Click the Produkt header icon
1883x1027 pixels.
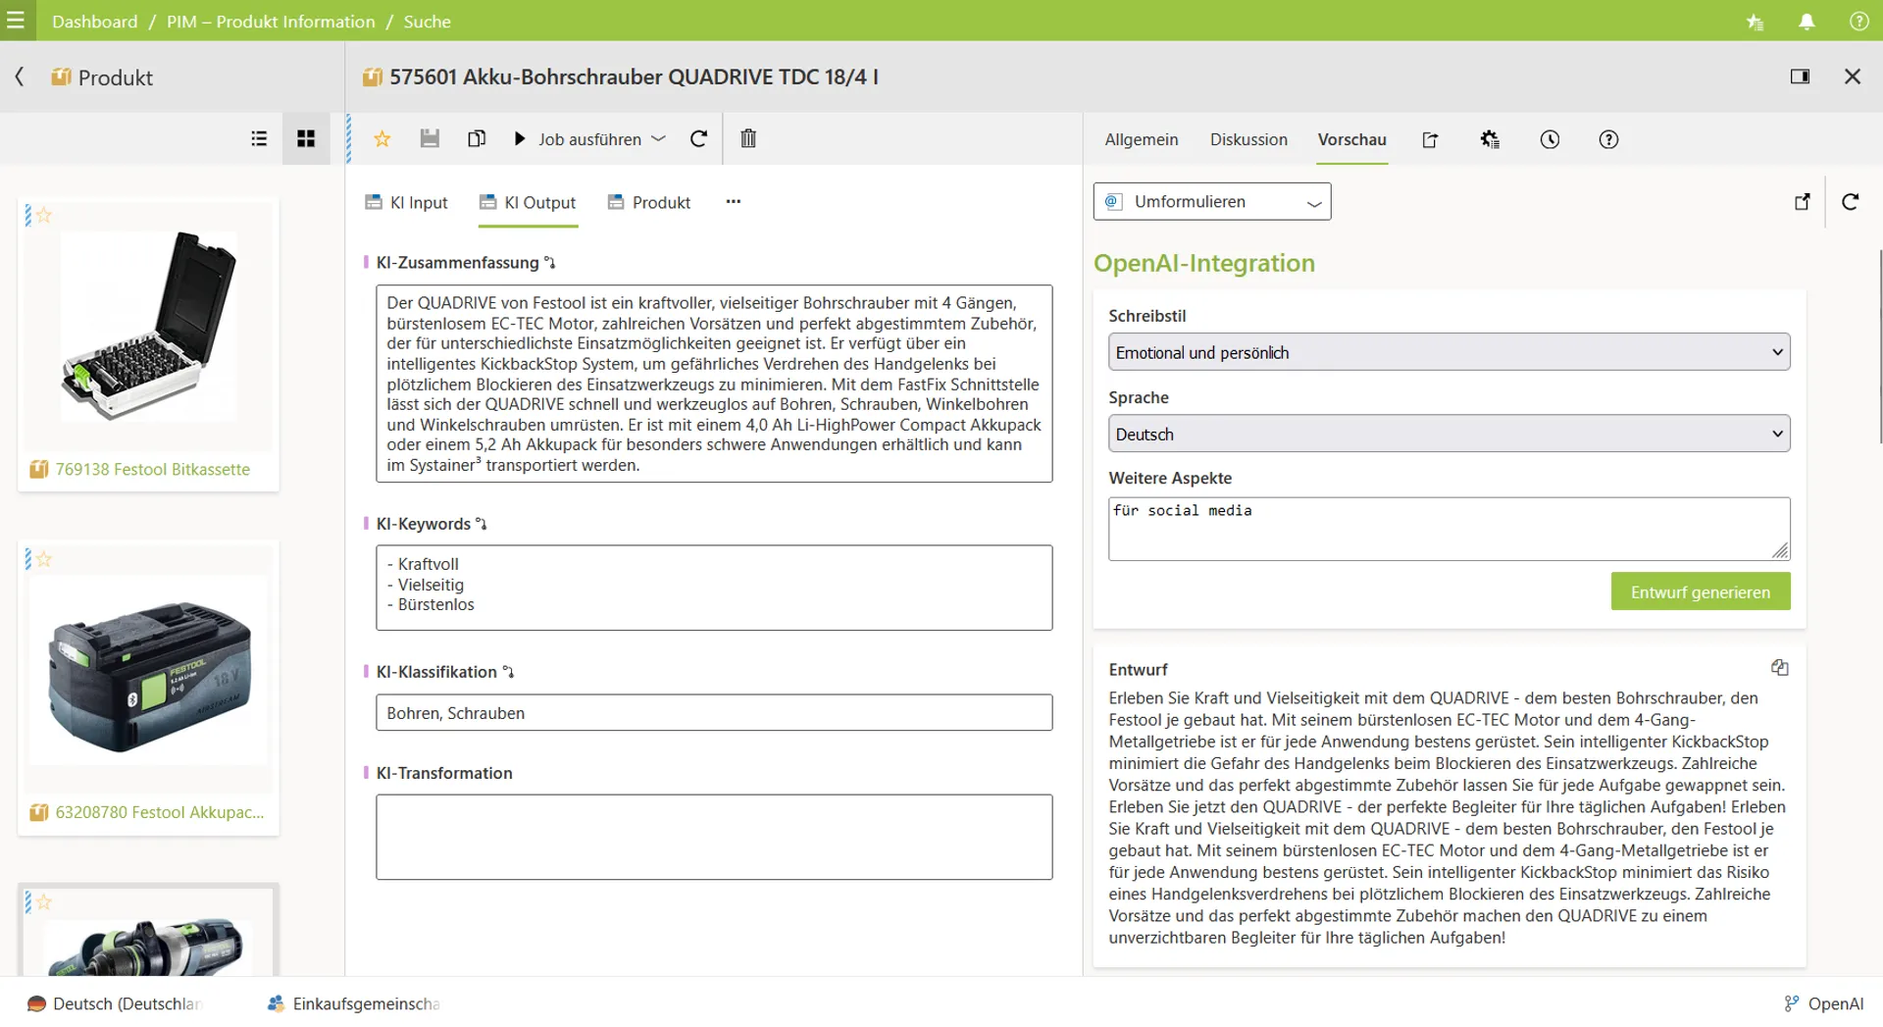tap(61, 77)
